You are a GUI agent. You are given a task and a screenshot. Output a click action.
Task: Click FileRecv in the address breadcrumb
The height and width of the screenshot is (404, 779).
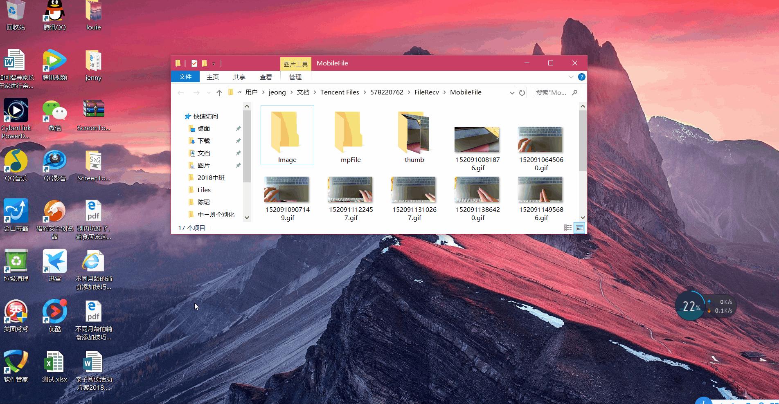point(426,92)
